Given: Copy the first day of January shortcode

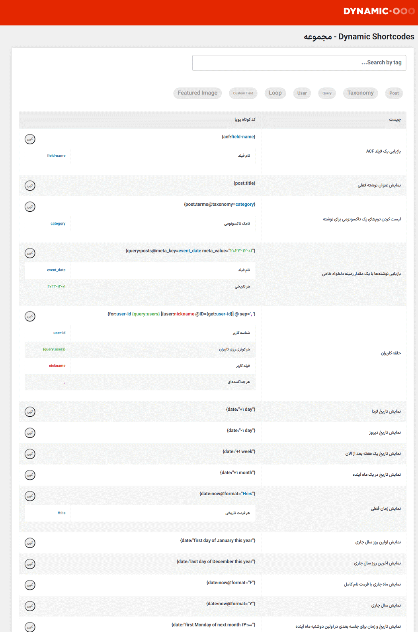Looking at the screenshot, I should tap(30, 543).
